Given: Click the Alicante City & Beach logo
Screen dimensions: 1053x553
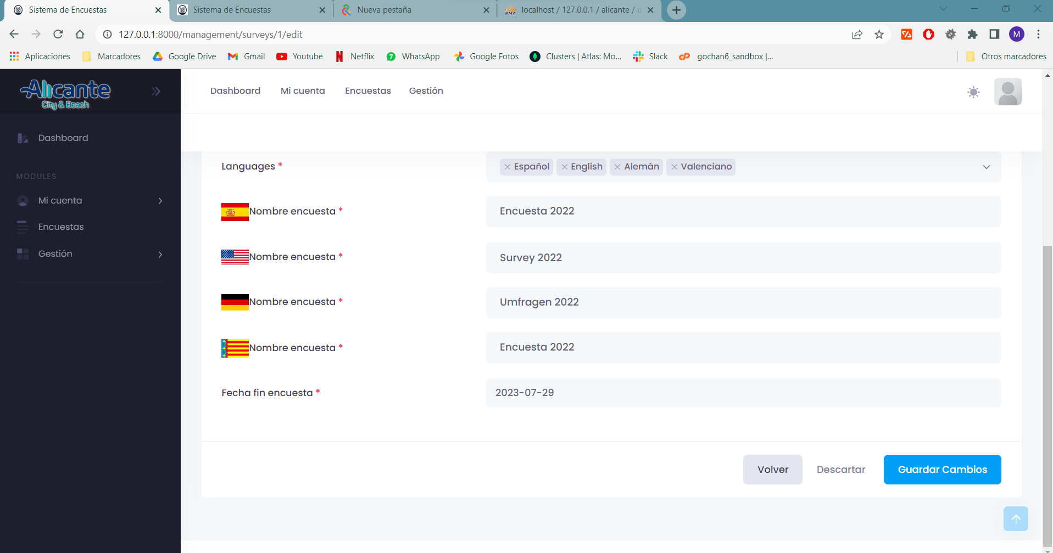Looking at the screenshot, I should 65,94.
